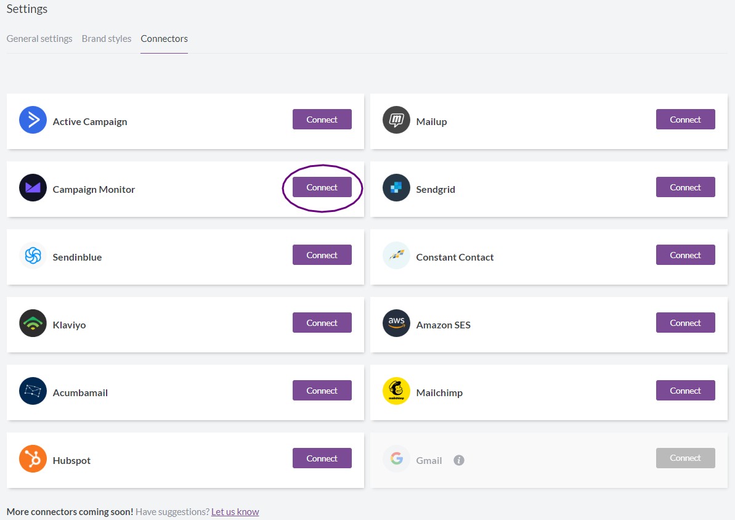Image resolution: width=735 pixels, height=520 pixels.
Task: Click the disabled Gmail Connect button
Action: [685, 458]
